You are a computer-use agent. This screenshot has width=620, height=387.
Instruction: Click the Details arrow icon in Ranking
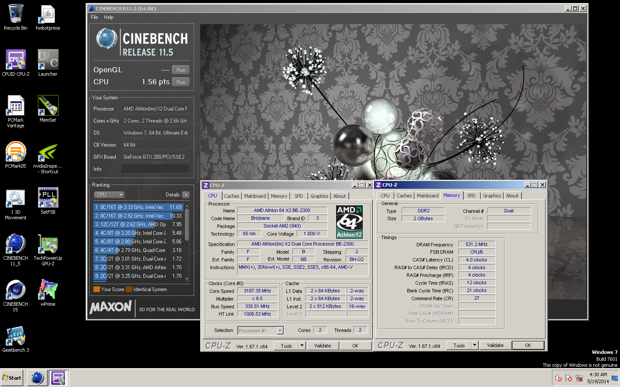(x=186, y=195)
